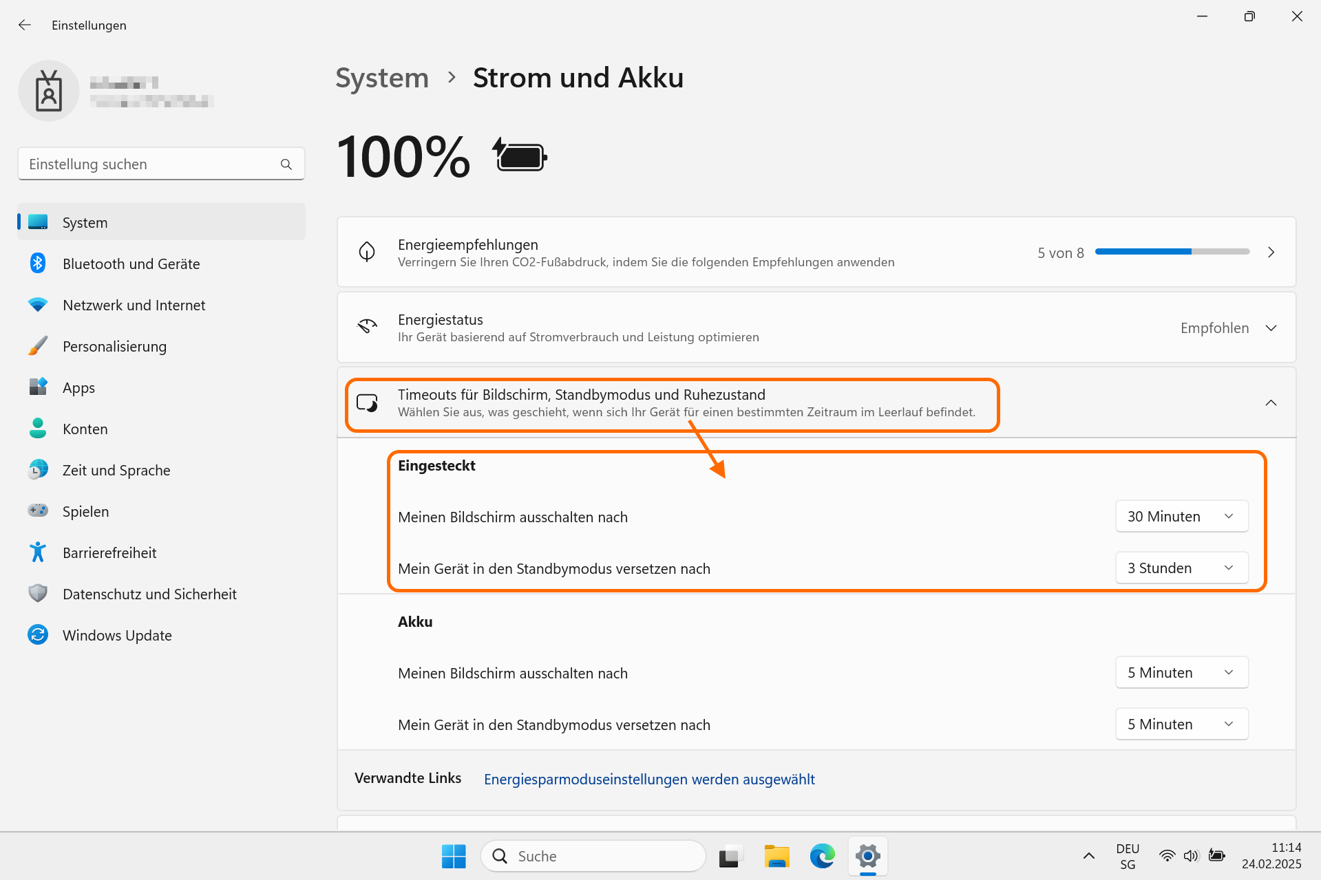Open Energiestatus dropdown set to Empfohlen
Viewport: 1321px width, 880px height.
point(1228,328)
